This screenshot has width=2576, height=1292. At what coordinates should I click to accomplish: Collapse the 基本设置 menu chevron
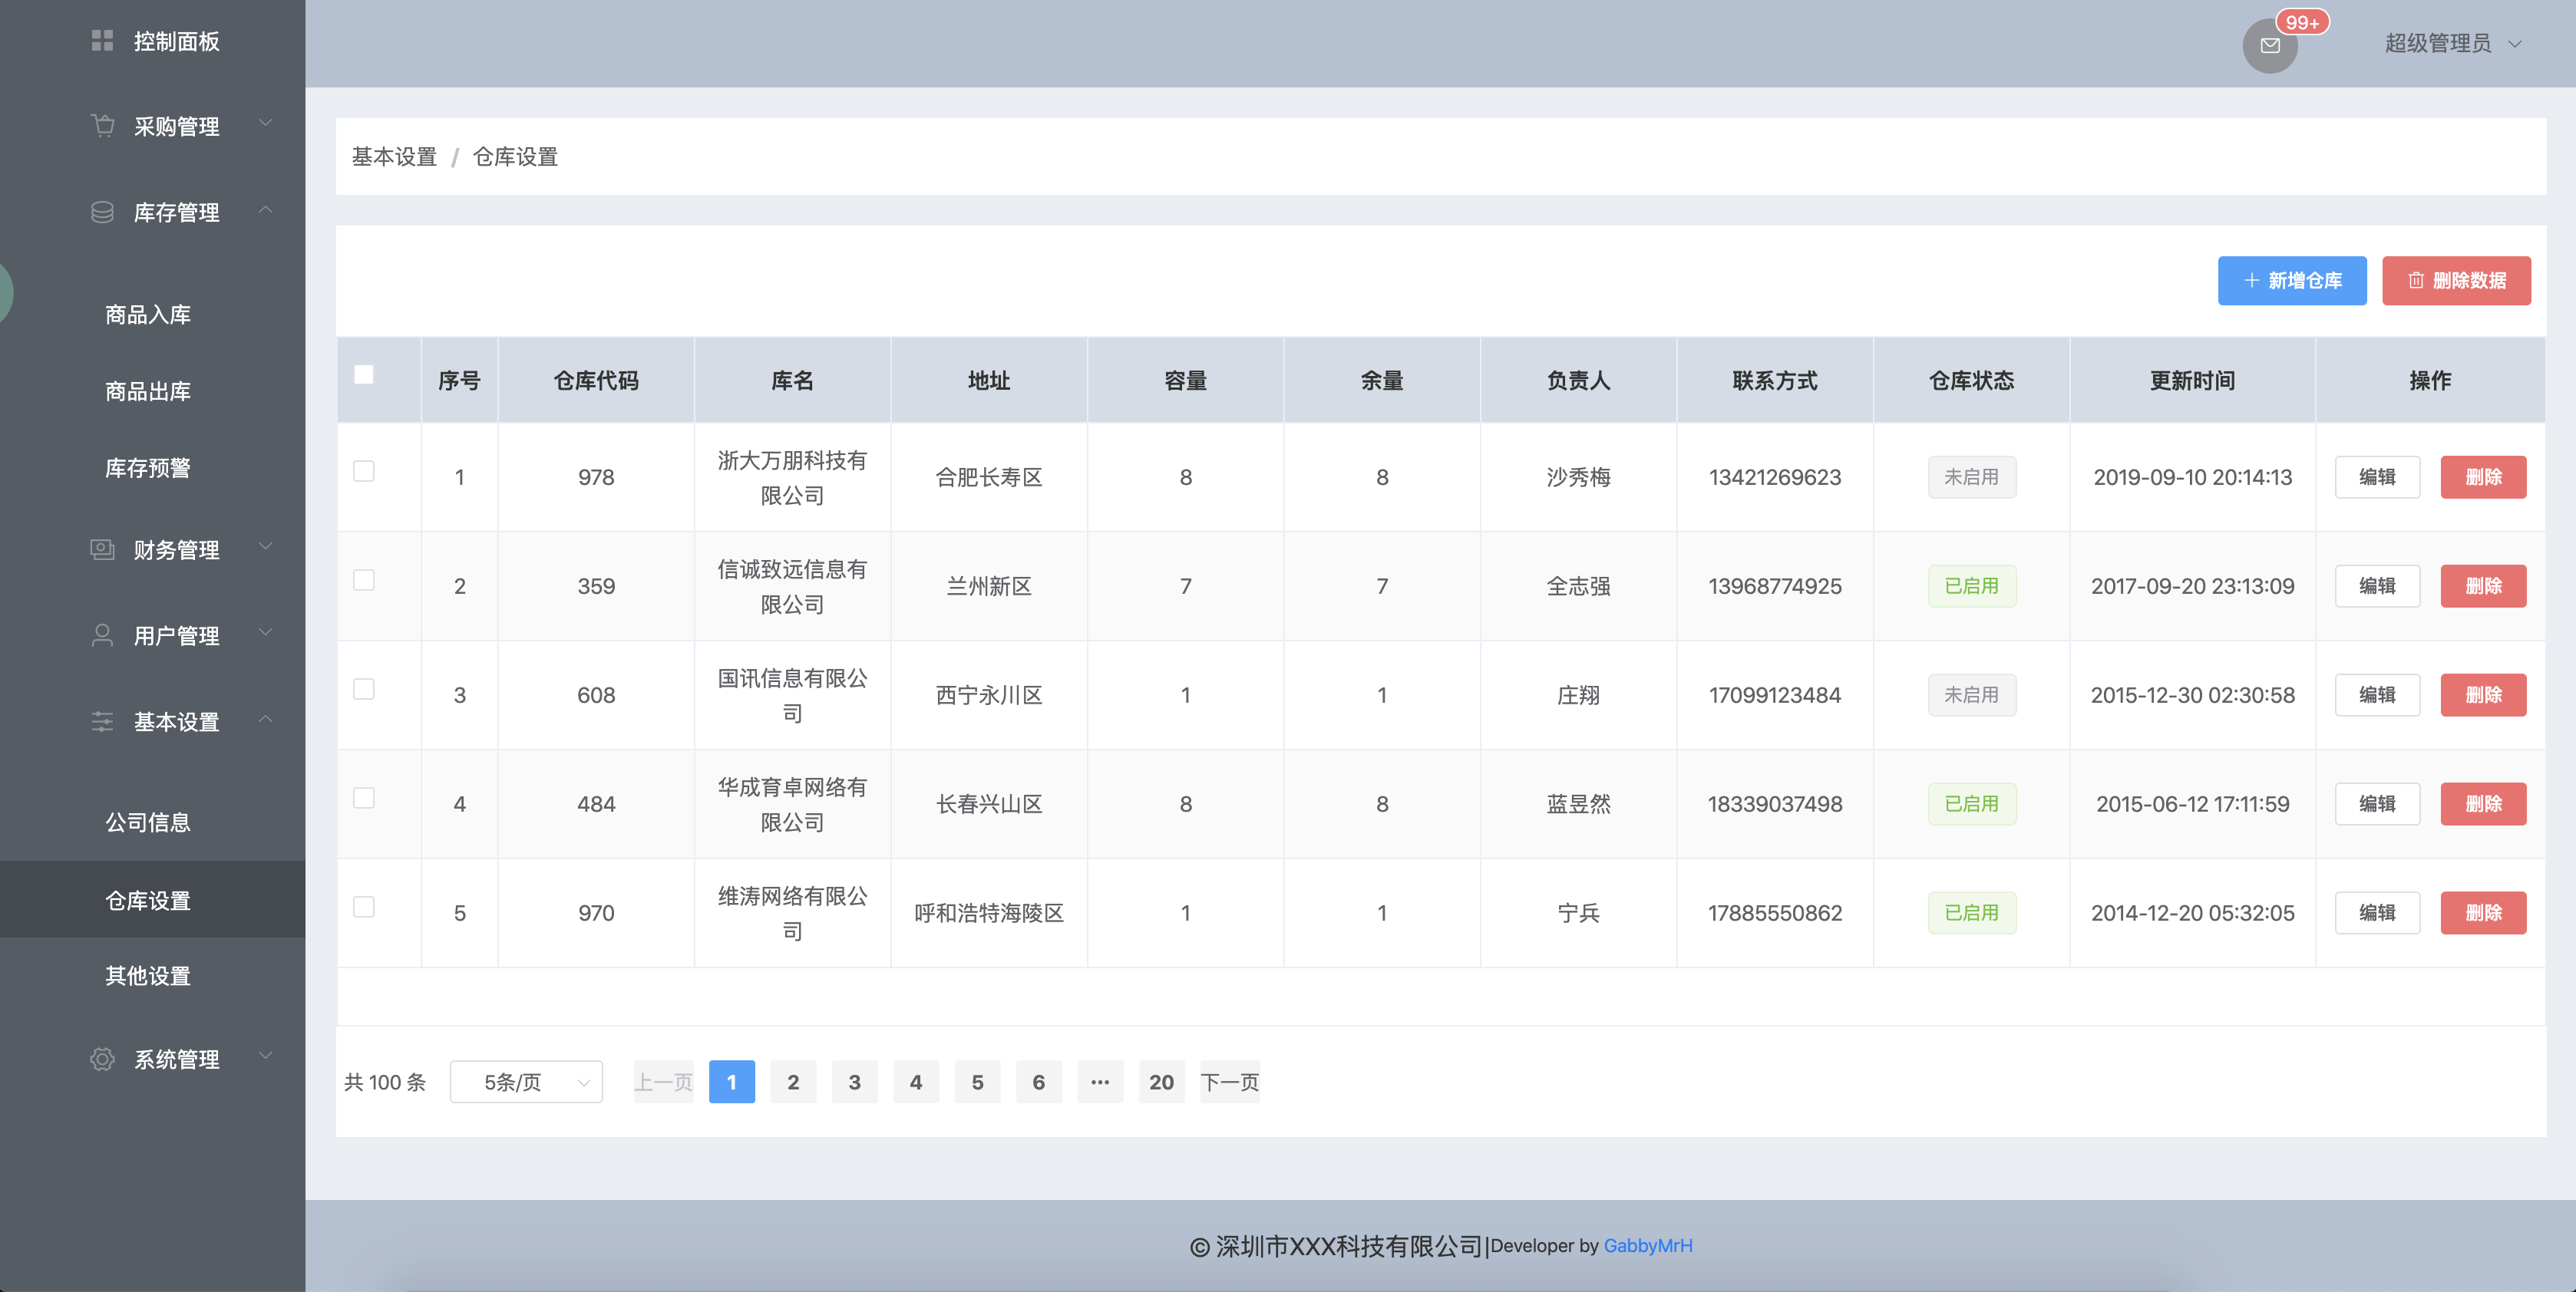(x=266, y=718)
